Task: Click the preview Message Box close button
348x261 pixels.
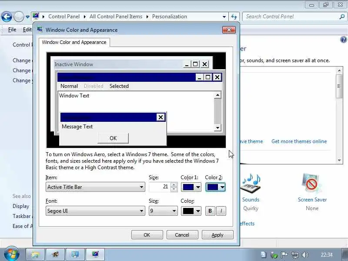Action: click(161, 117)
